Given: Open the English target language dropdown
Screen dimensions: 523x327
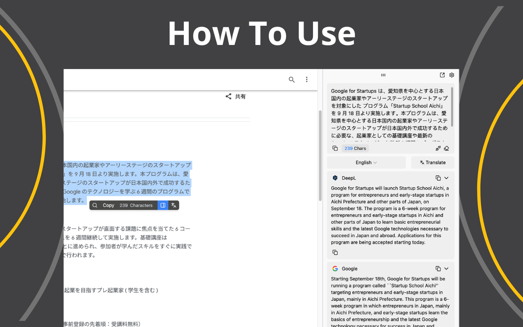Looking at the screenshot, I should [366, 162].
